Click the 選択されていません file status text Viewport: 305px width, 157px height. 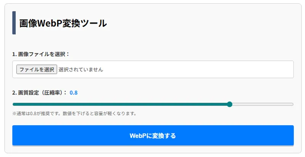(81, 70)
